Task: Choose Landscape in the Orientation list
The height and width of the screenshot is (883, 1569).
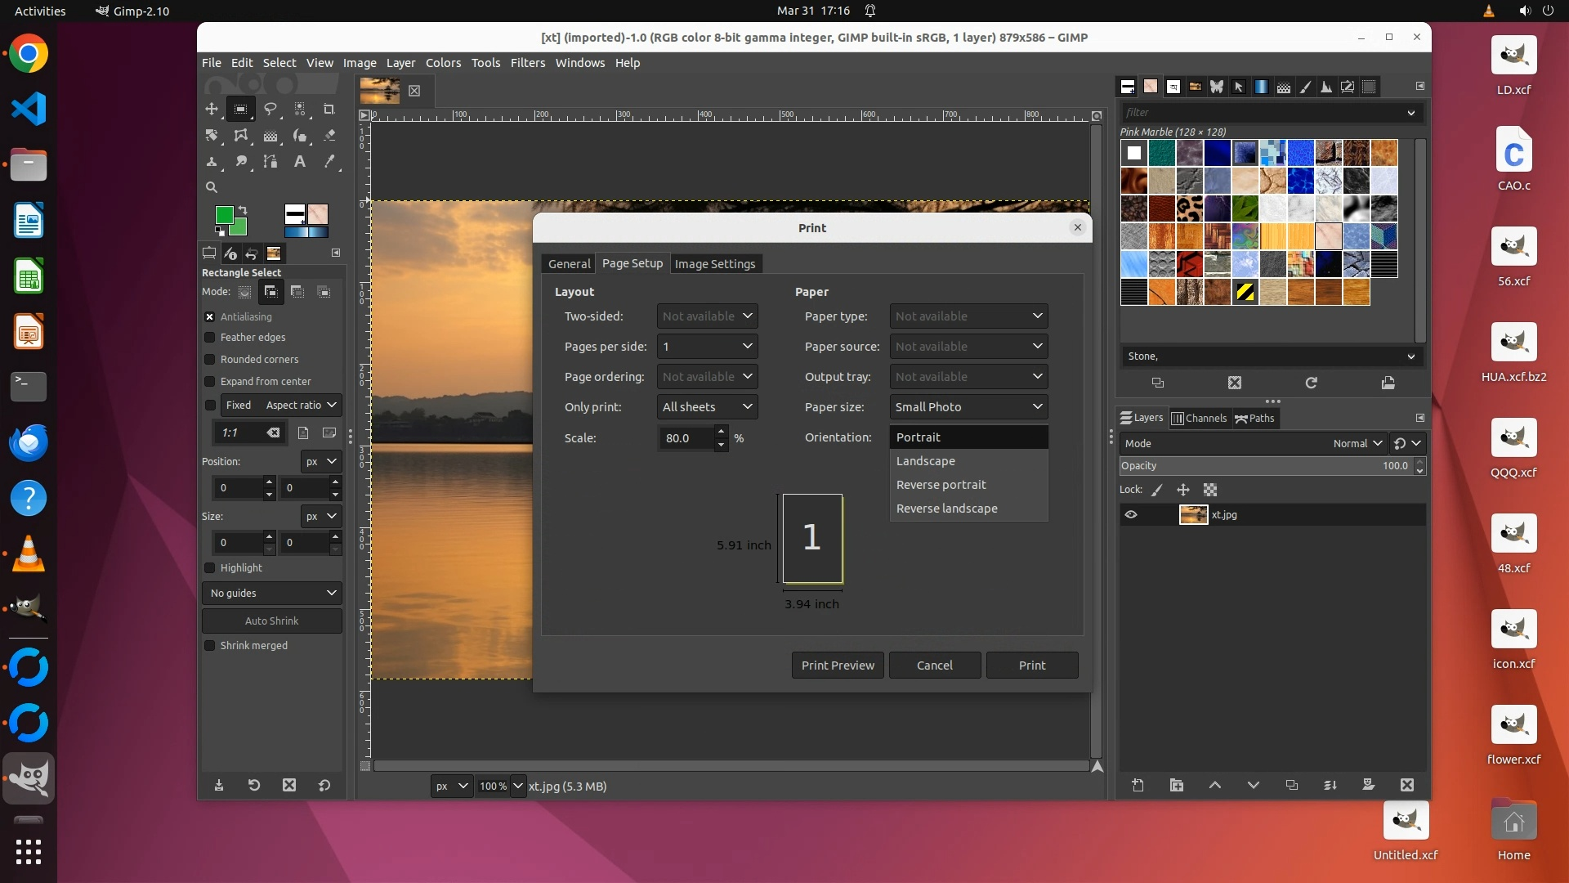Action: pyautogui.click(x=926, y=461)
